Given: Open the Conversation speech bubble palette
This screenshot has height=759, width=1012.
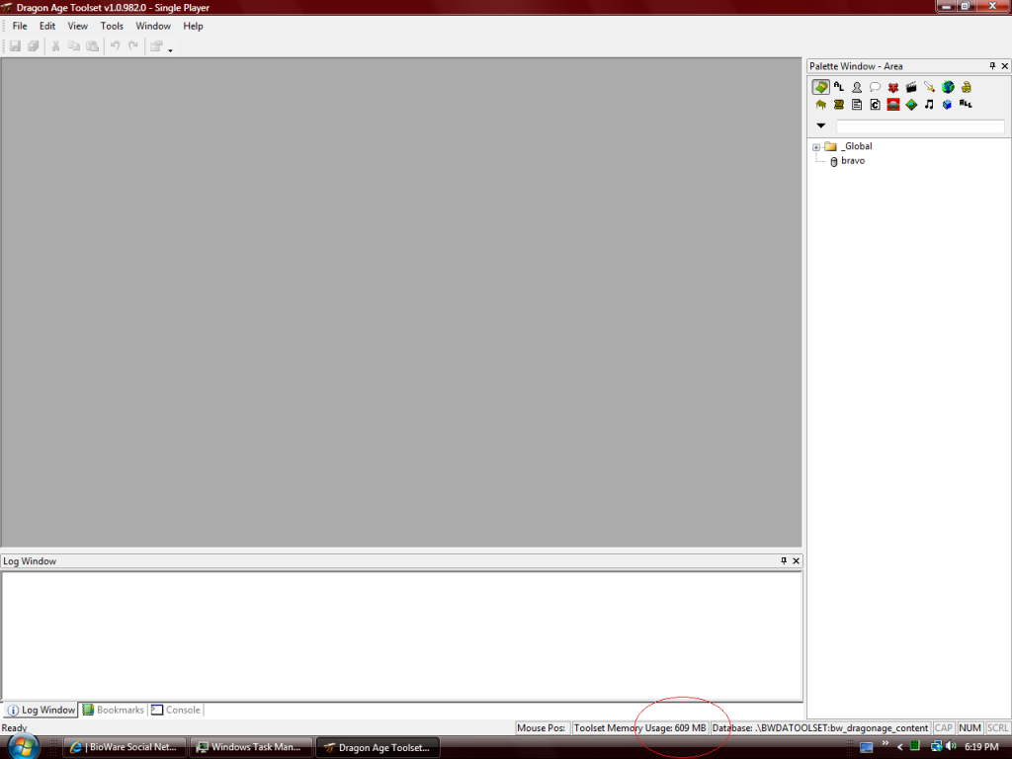Looking at the screenshot, I should 875,87.
